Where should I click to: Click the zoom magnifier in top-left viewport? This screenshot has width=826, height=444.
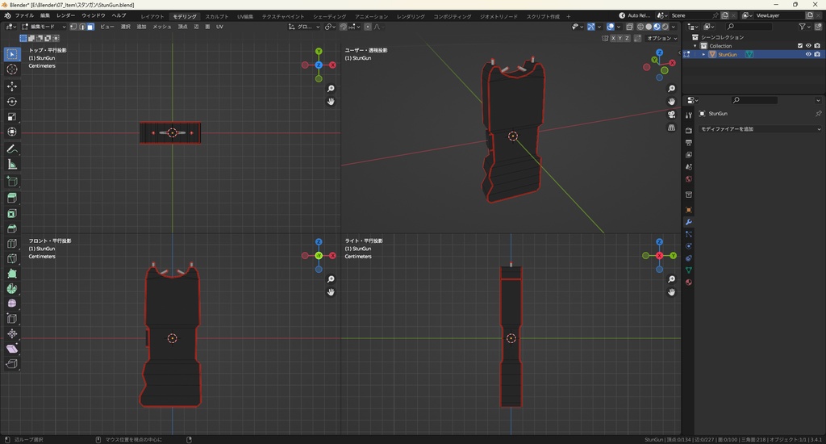point(331,89)
